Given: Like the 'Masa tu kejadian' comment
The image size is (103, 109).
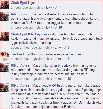Looking at the screenshot, I should tap(58, 79).
